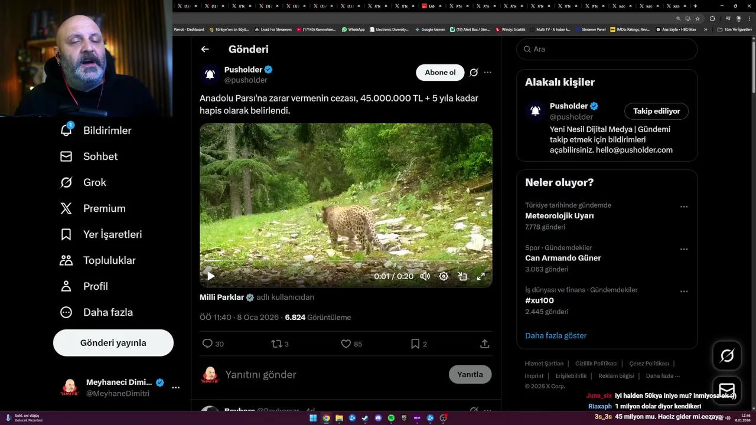
Task: Open Grok in the sidebar
Action: (83, 182)
